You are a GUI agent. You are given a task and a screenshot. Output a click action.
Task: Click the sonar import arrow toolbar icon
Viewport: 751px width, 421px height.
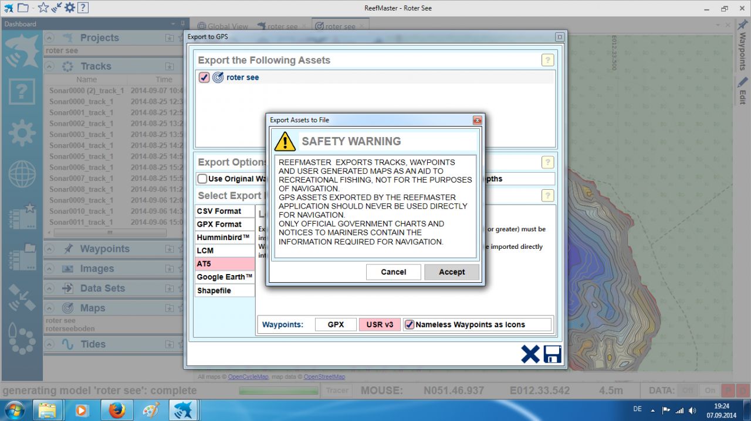point(57,8)
